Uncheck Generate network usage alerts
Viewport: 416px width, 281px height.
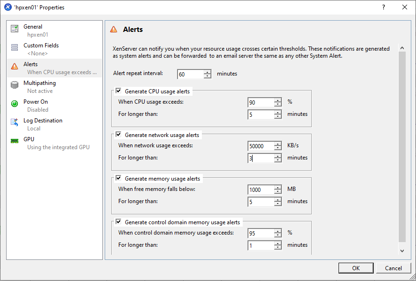click(x=118, y=135)
